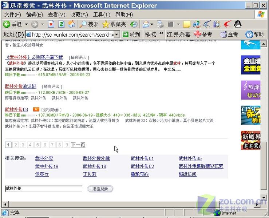Open the 收藏(A) menu
Viewport: 269px width, 218px height.
tap(79, 15)
